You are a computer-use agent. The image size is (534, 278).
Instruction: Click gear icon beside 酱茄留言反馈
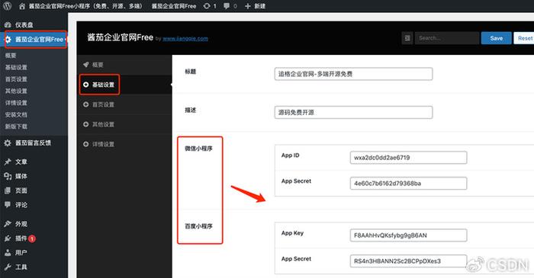click(x=8, y=143)
